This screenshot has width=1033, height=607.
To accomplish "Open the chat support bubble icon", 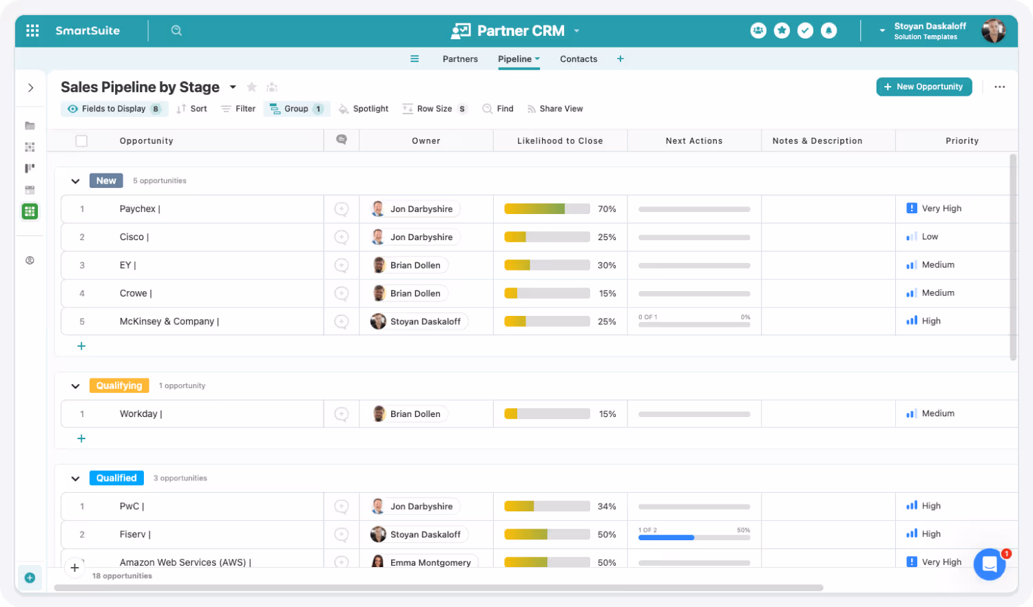I will [990, 564].
